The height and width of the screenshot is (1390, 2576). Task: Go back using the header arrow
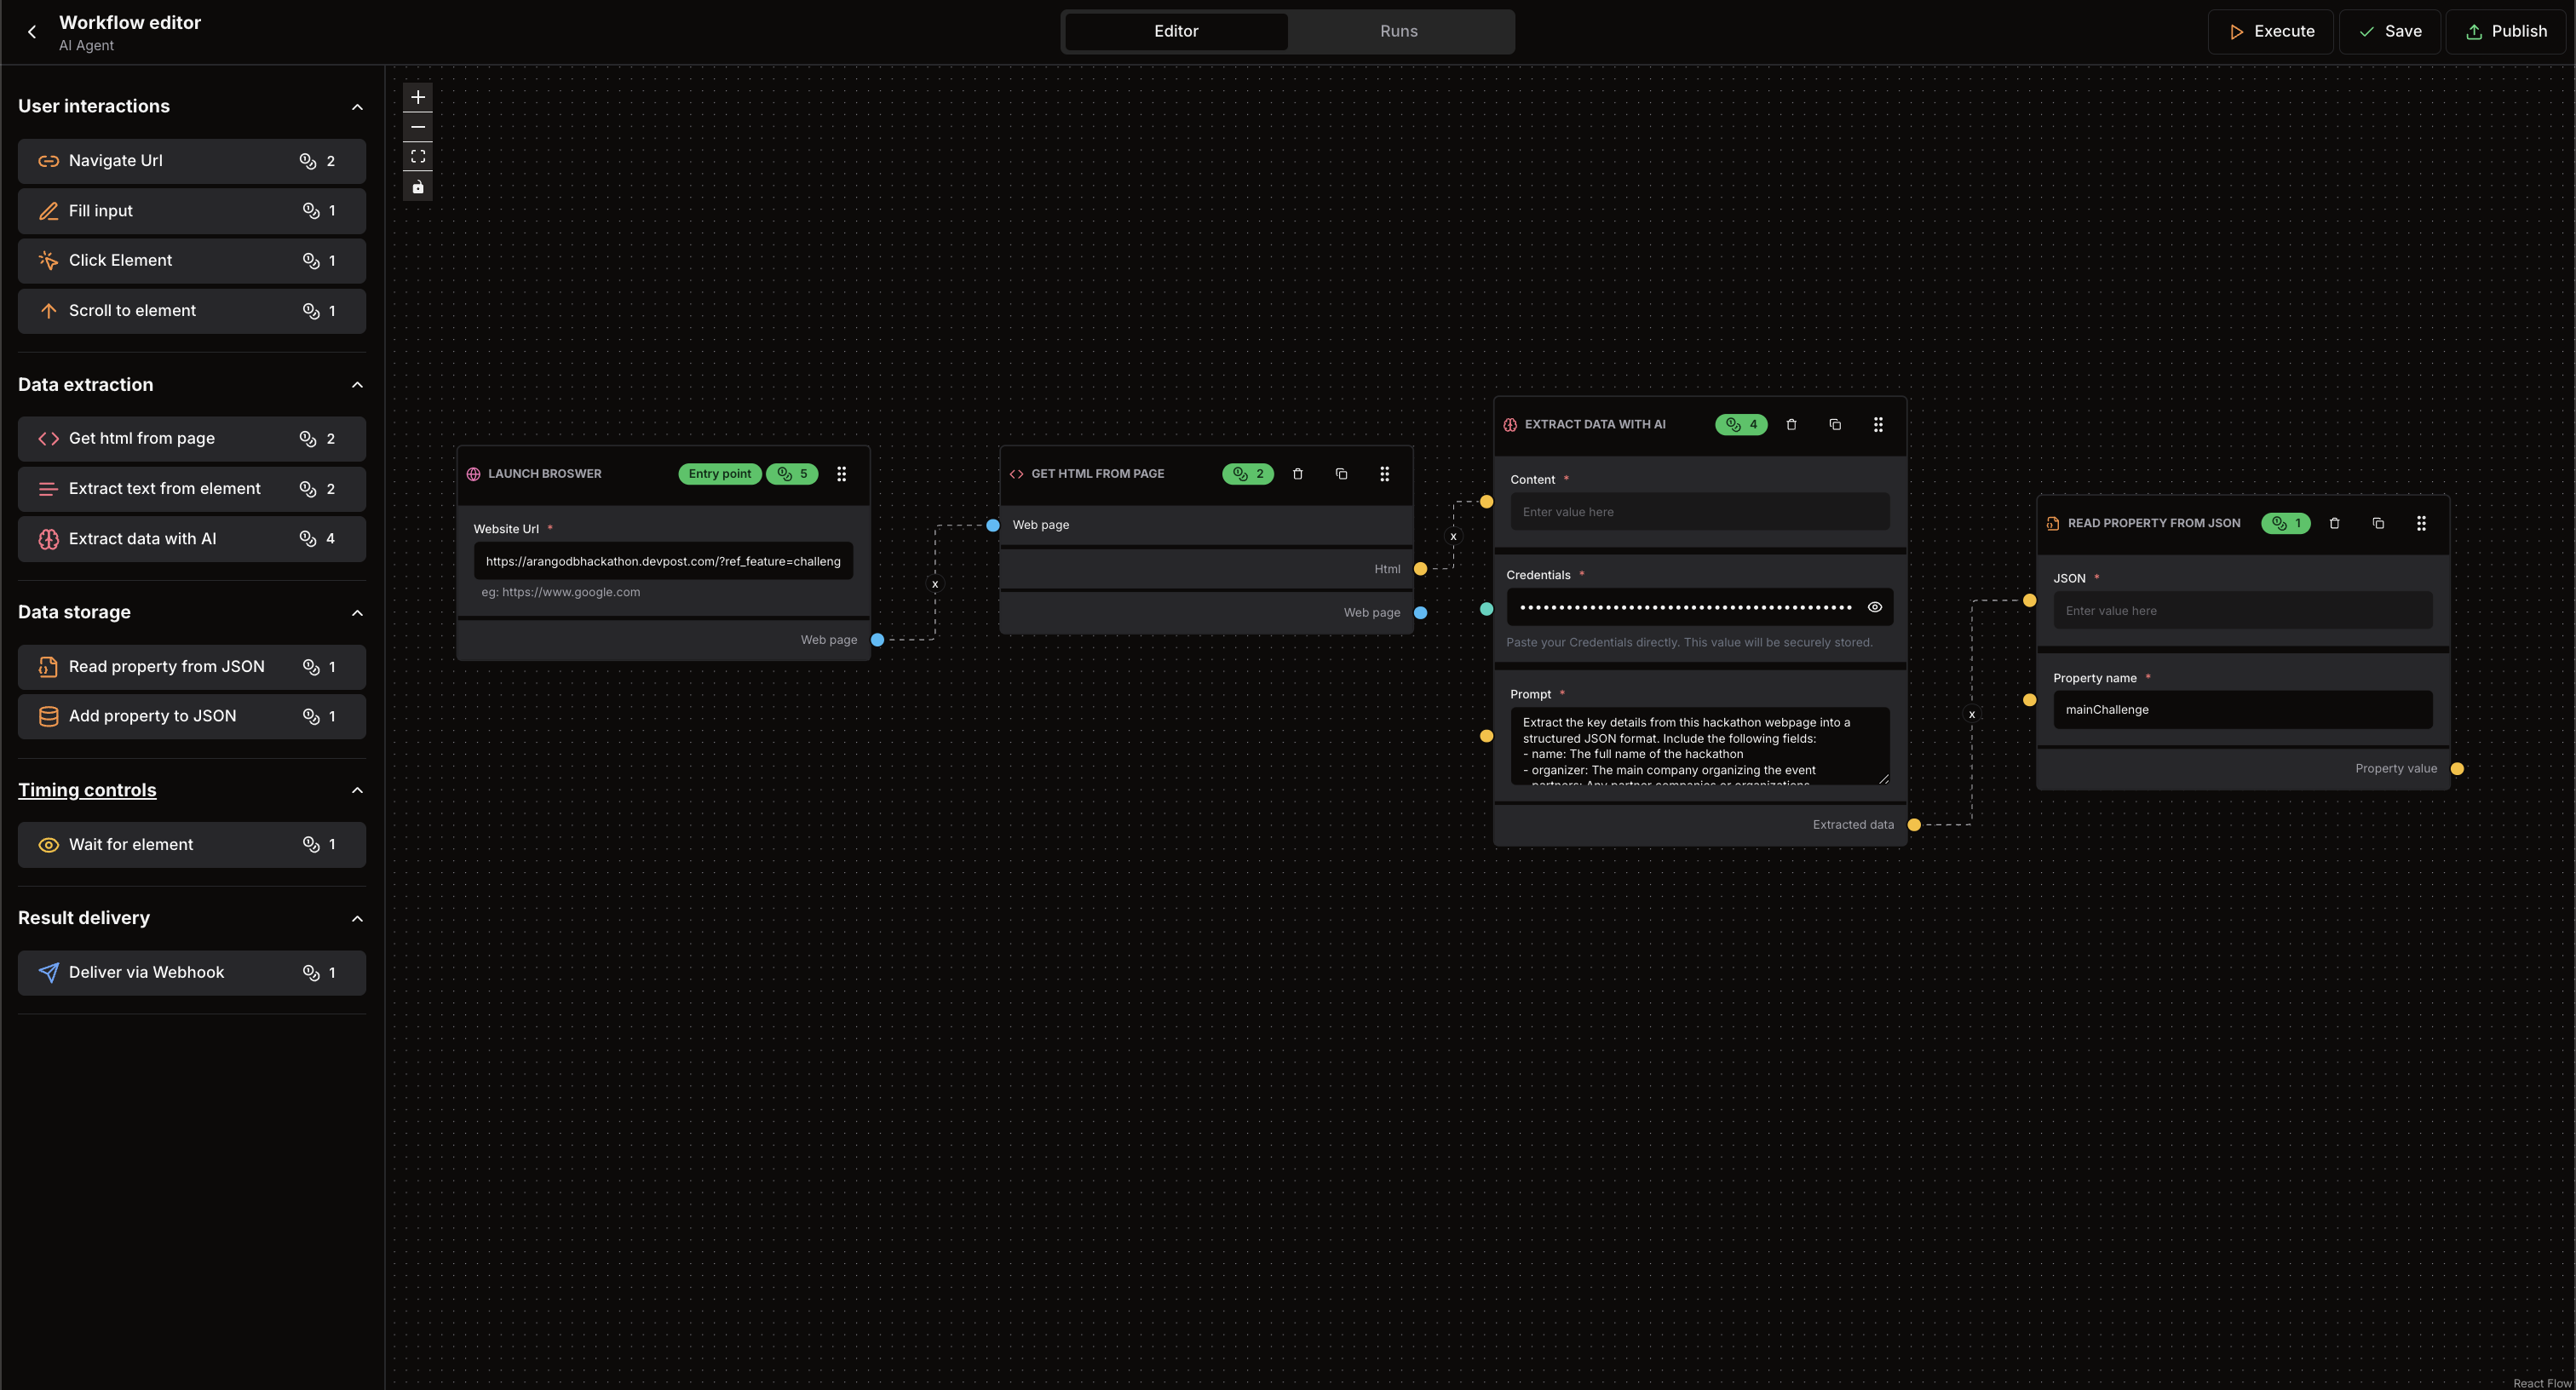32,32
